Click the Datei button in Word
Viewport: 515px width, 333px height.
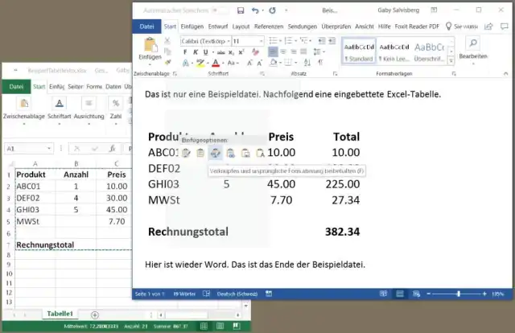[147, 27]
